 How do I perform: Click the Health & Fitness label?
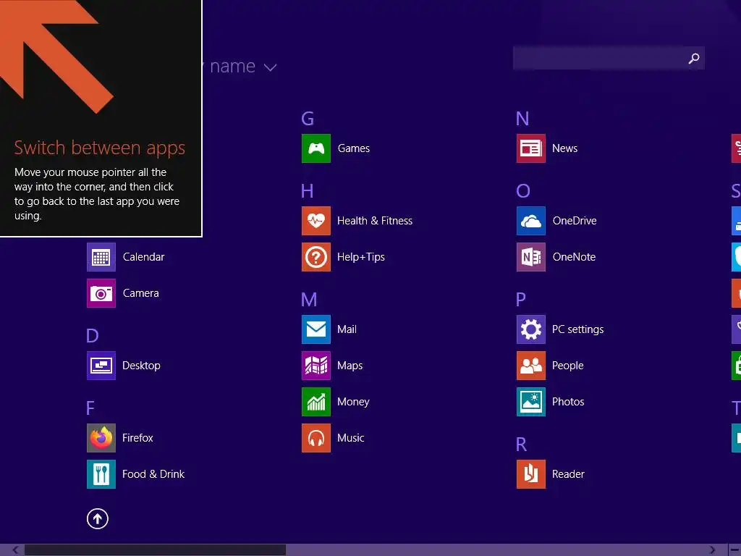point(375,221)
